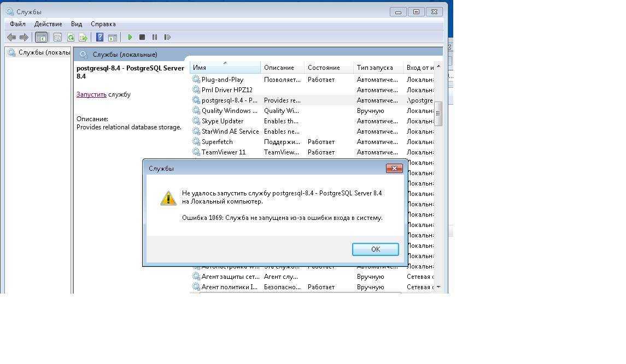Click the Quality Windows gear icon
The height and width of the screenshot is (364, 626).
196,110
